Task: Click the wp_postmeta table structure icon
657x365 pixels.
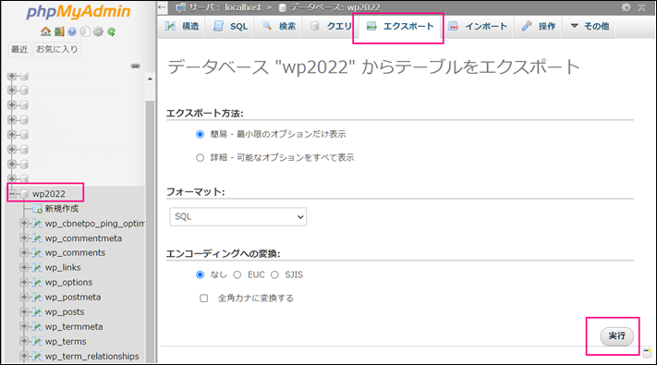Action: click(37, 298)
